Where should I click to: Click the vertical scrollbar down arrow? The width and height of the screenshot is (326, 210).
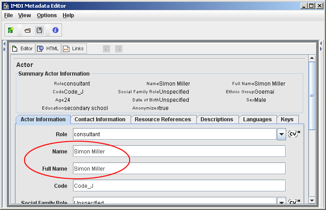311,200
